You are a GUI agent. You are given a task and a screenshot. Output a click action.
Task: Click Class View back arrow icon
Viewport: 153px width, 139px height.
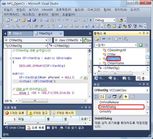click(x=104, y=39)
